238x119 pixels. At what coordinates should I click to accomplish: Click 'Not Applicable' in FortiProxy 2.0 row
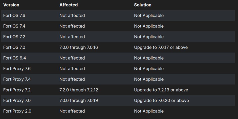pyautogui.click(x=149, y=111)
